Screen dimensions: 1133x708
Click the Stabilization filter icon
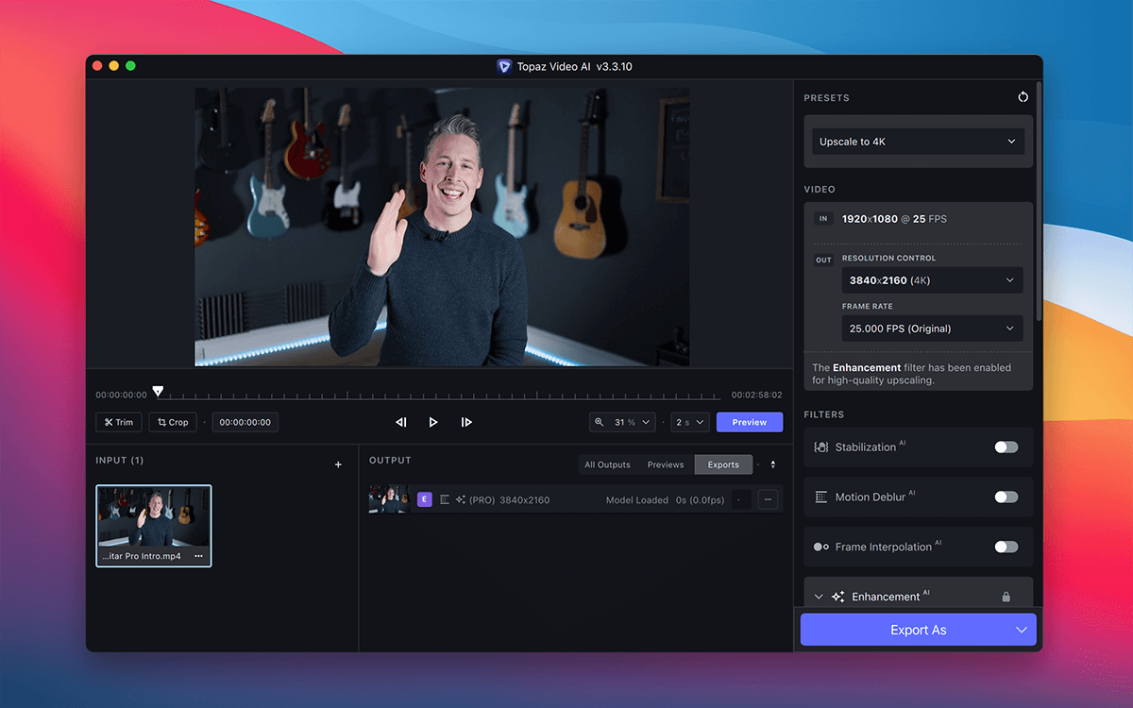(x=820, y=447)
